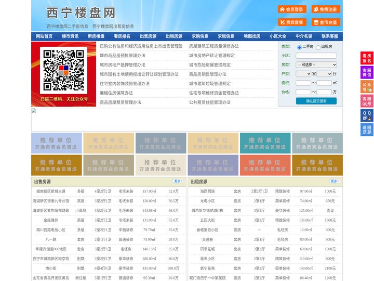Open rental listing 四季花城
This screenshot has width=374, height=281.
[x=207, y=249]
